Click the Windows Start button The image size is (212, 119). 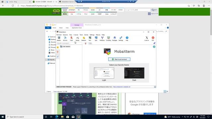3,117
